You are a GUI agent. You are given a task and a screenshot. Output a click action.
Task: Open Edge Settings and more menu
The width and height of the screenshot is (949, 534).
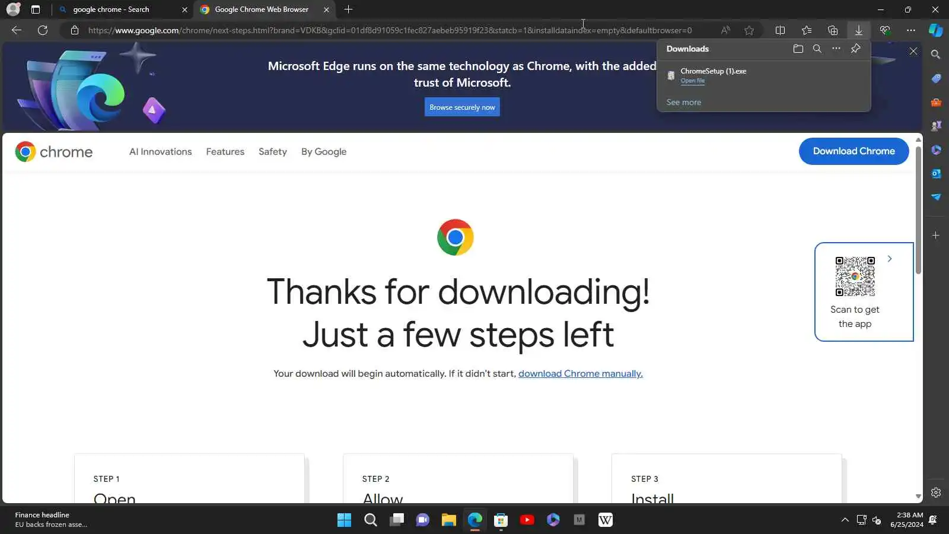(x=911, y=30)
